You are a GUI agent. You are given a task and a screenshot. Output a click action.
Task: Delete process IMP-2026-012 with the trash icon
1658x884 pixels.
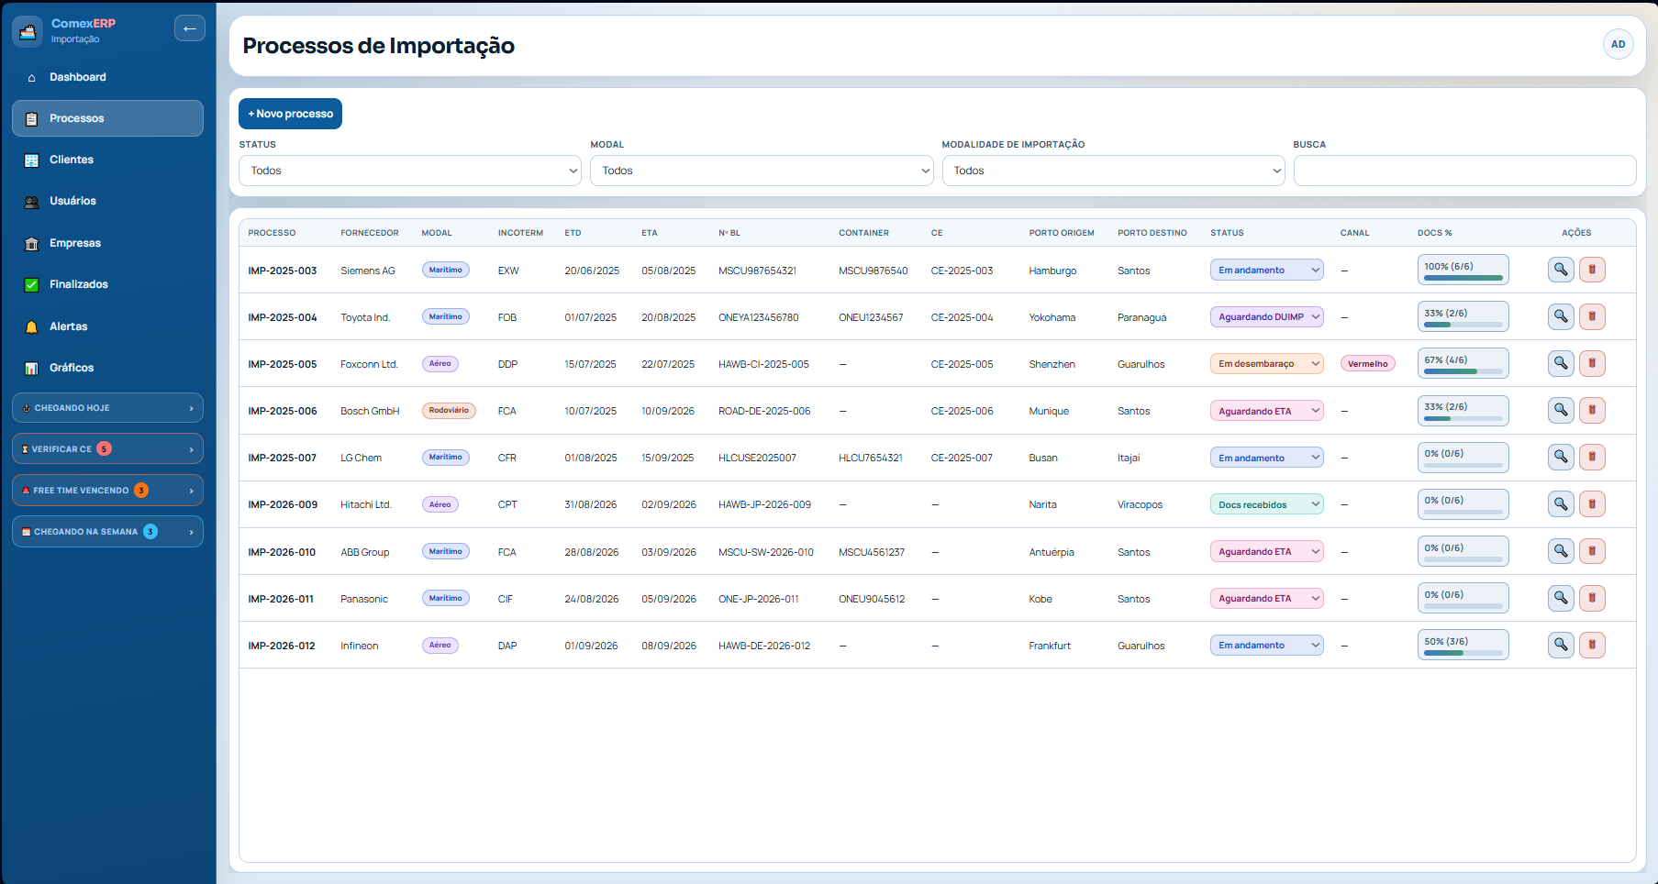[1592, 645]
